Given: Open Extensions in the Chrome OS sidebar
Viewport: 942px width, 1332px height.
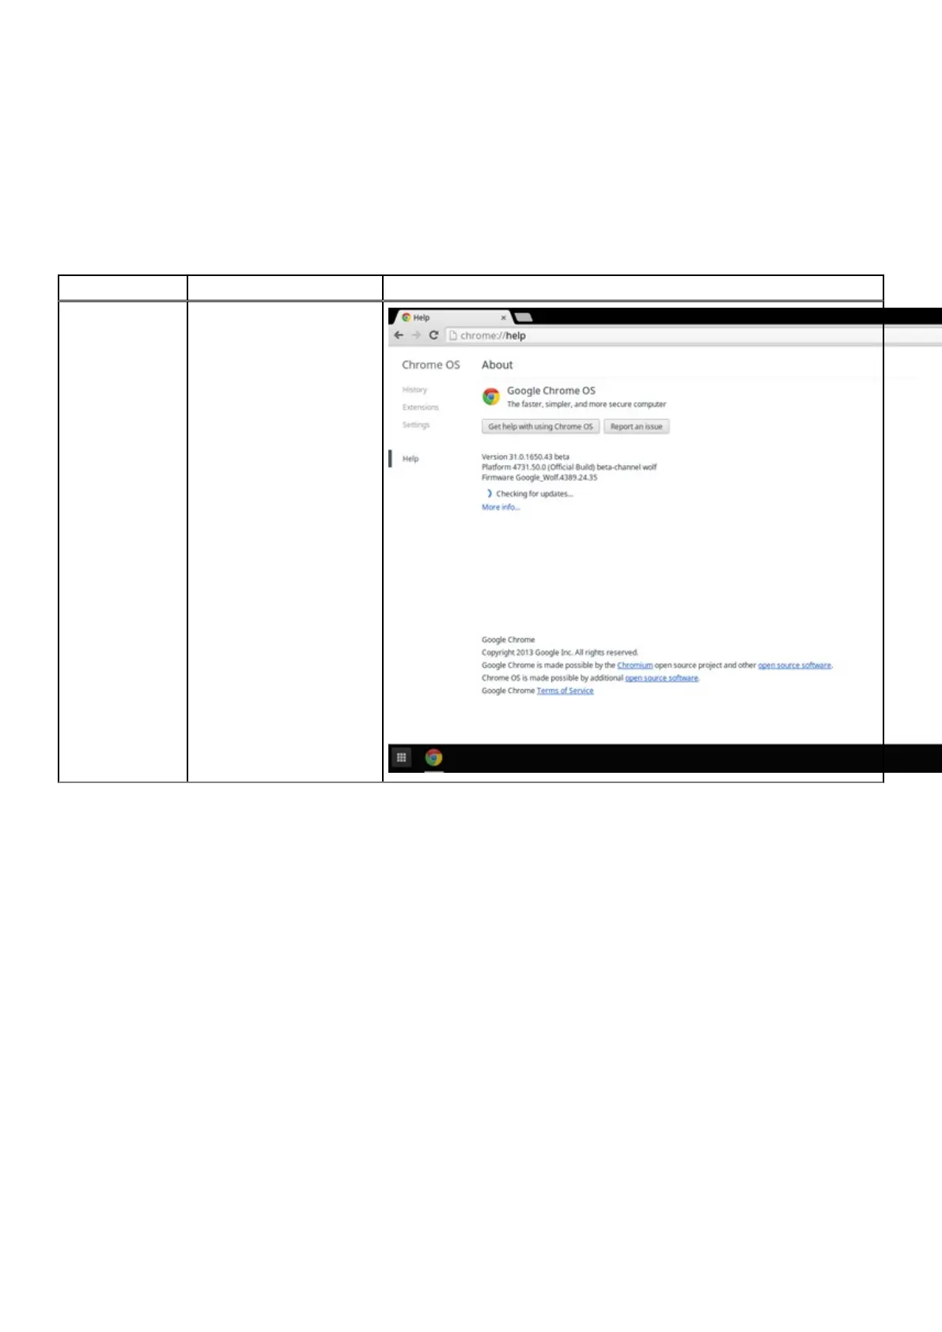Looking at the screenshot, I should click(x=420, y=407).
